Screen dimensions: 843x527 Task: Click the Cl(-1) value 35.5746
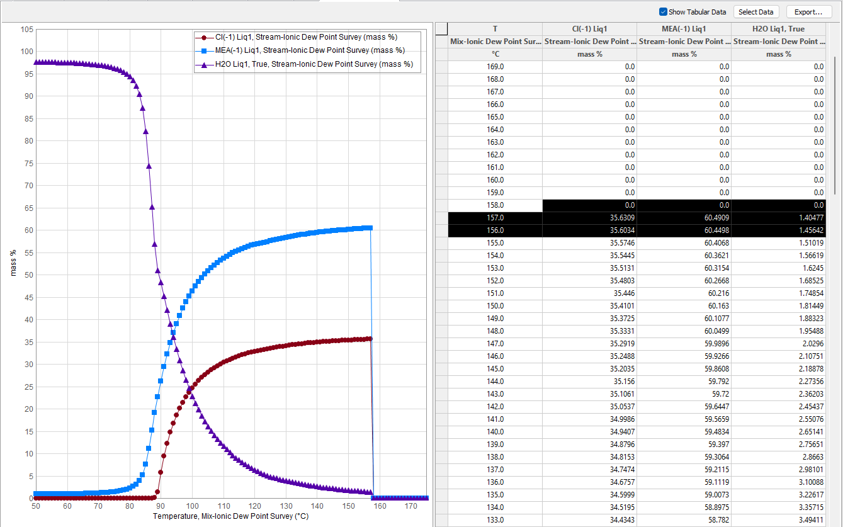[x=589, y=243]
